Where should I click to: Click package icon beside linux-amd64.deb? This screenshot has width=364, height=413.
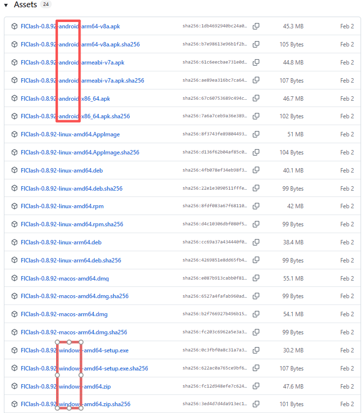(x=15, y=171)
